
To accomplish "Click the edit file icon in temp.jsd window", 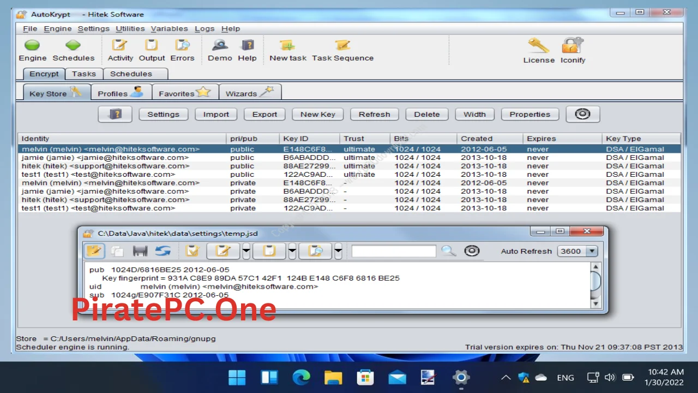I will [x=94, y=251].
